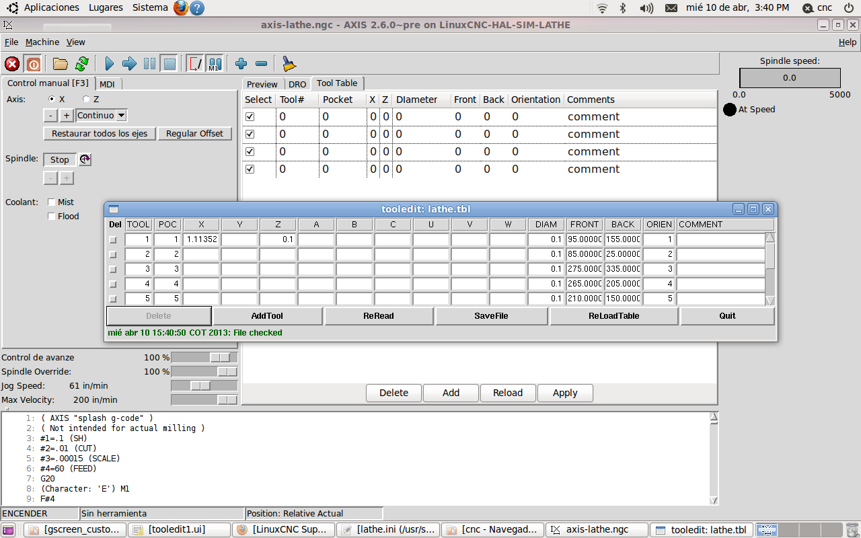
Task: Stop program execution (square icon)
Action: 170,64
